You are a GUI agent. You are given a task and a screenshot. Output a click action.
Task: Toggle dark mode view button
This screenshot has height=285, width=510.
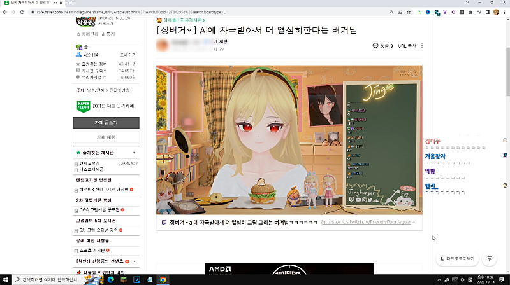457,259
